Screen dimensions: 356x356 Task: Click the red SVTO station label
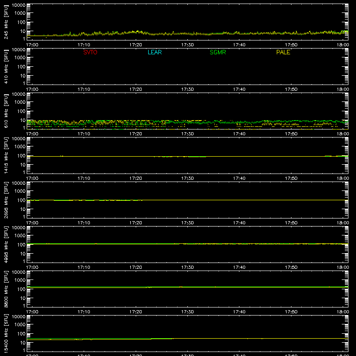[x=90, y=52]
